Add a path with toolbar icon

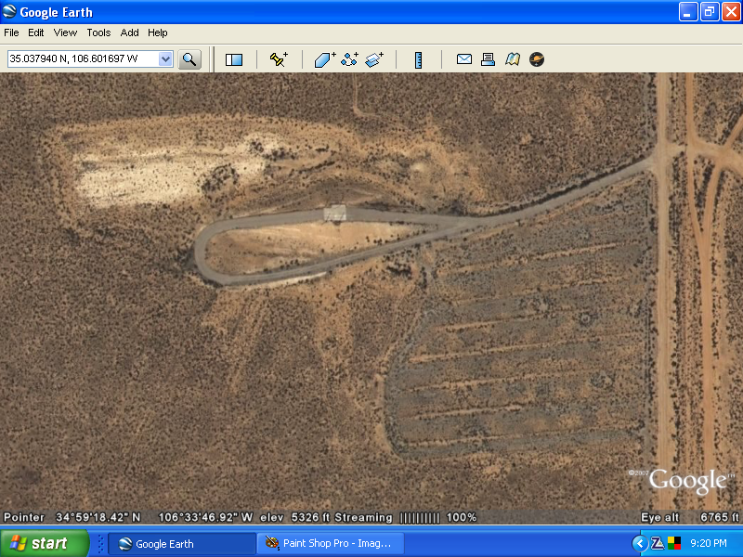click(x=350, y=59)
